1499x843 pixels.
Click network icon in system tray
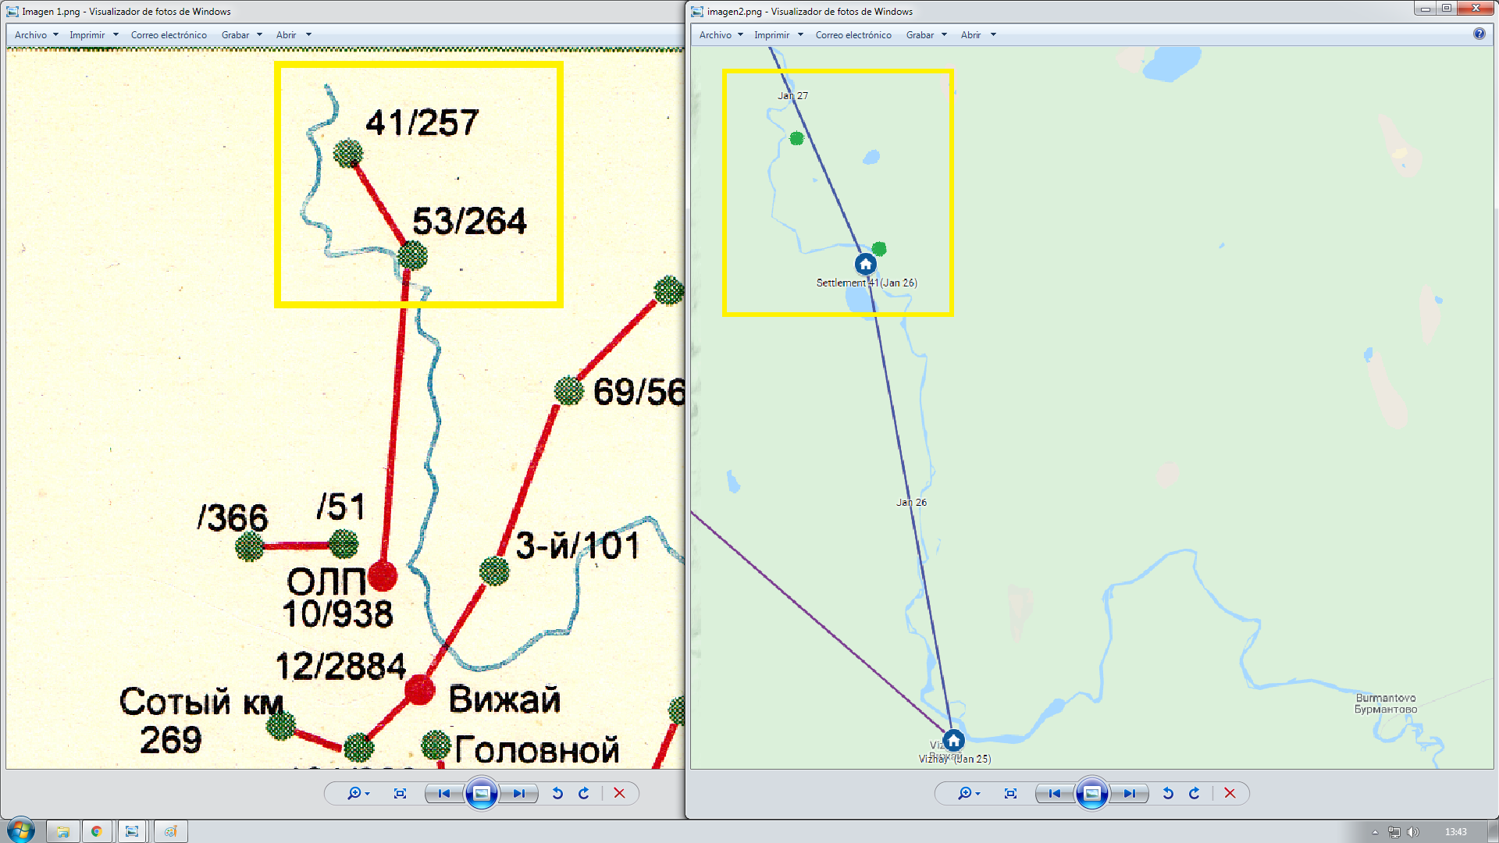1394,832
